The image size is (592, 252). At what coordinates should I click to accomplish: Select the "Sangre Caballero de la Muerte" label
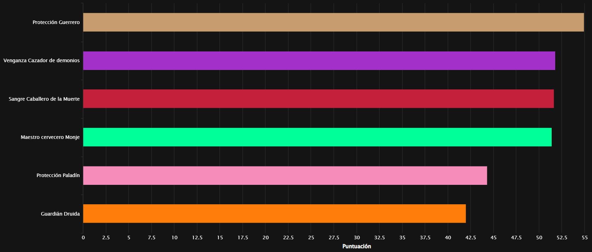pyautogui.click(x=44, y=99)
